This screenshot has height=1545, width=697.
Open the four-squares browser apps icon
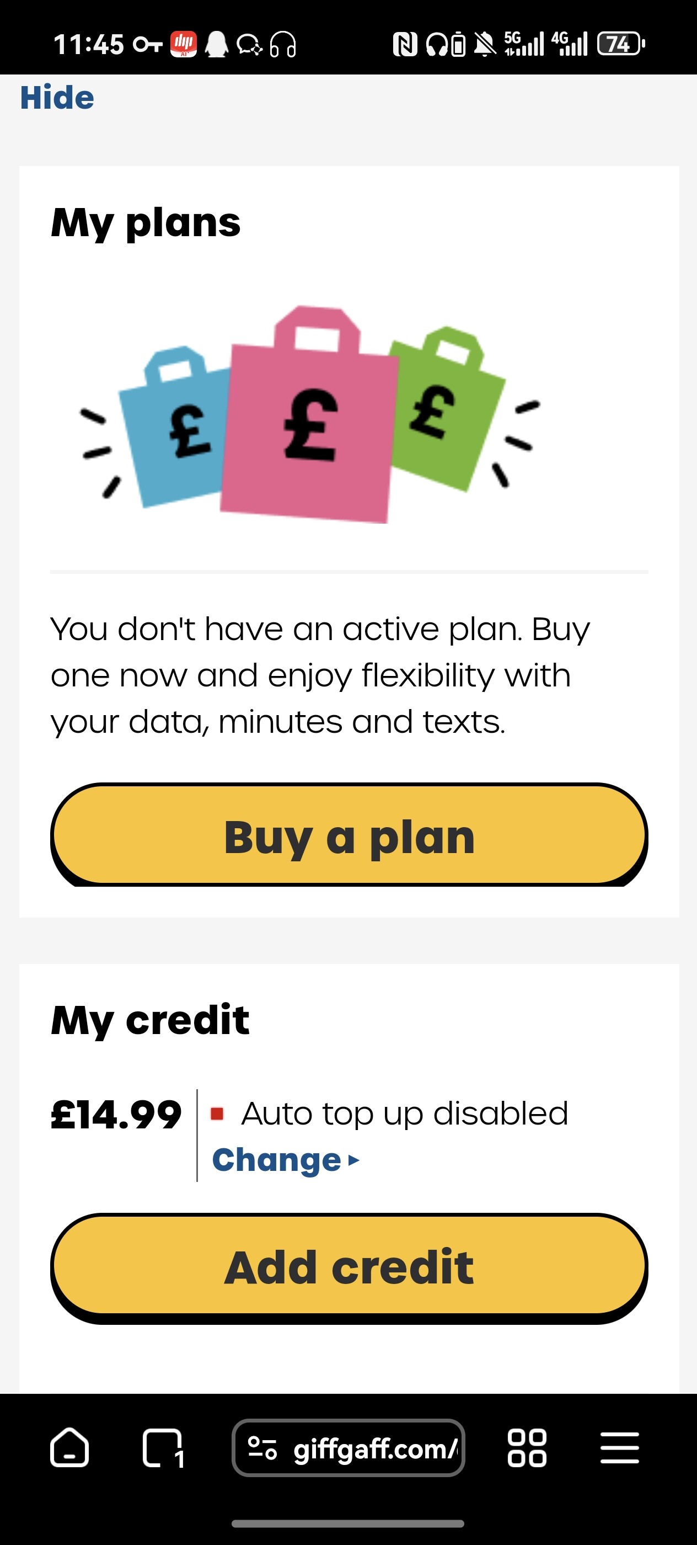coord(527,1448)
